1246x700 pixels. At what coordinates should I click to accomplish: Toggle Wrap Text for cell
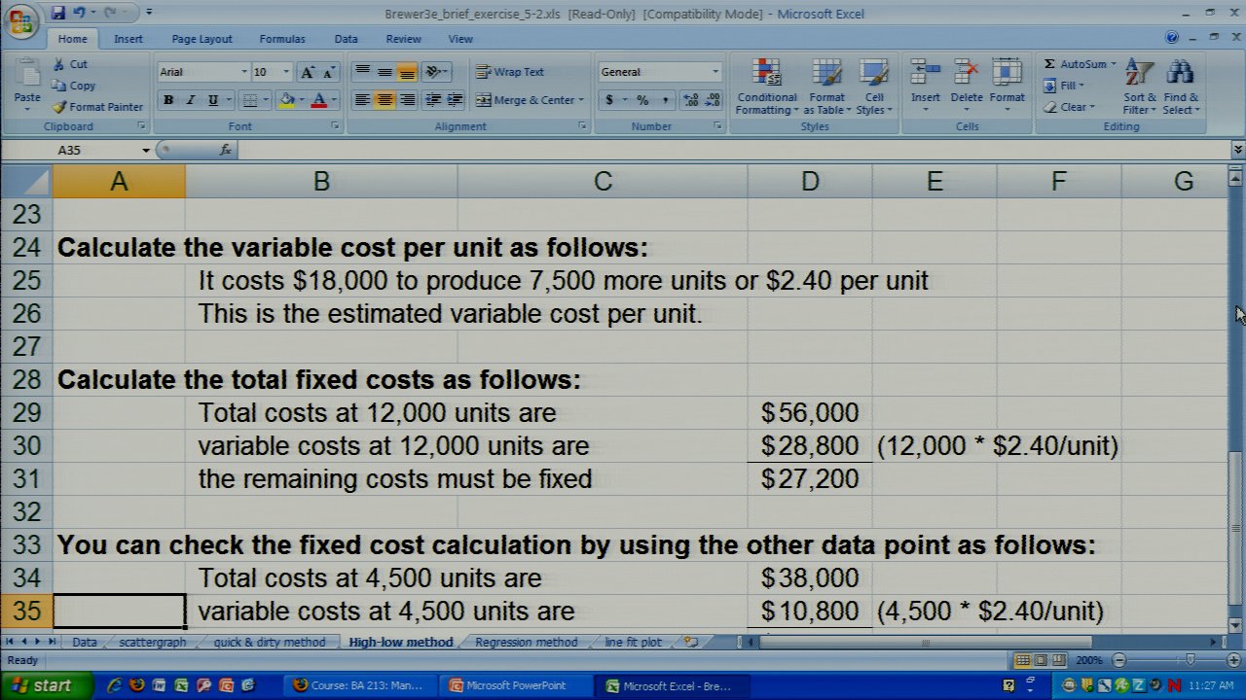click(510, 72)
